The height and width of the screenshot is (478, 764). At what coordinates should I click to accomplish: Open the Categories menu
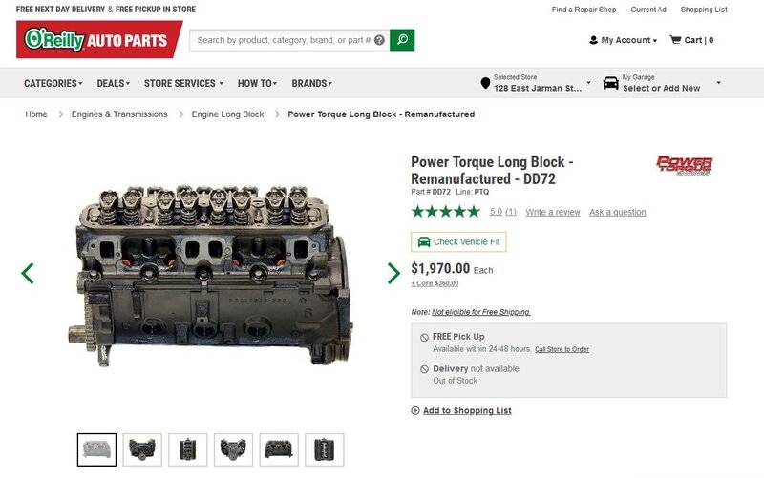pos(53,83)
